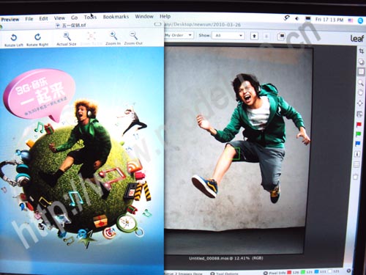The image size is (366, 275).
Task: Open the Edit menu
Action: pyautogui.click(x=43, y=18)
